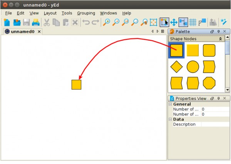Toggle the selection edit mode button
Image resolution: width=231 pixels, height=164 pixels.
(x=164, y=22)
